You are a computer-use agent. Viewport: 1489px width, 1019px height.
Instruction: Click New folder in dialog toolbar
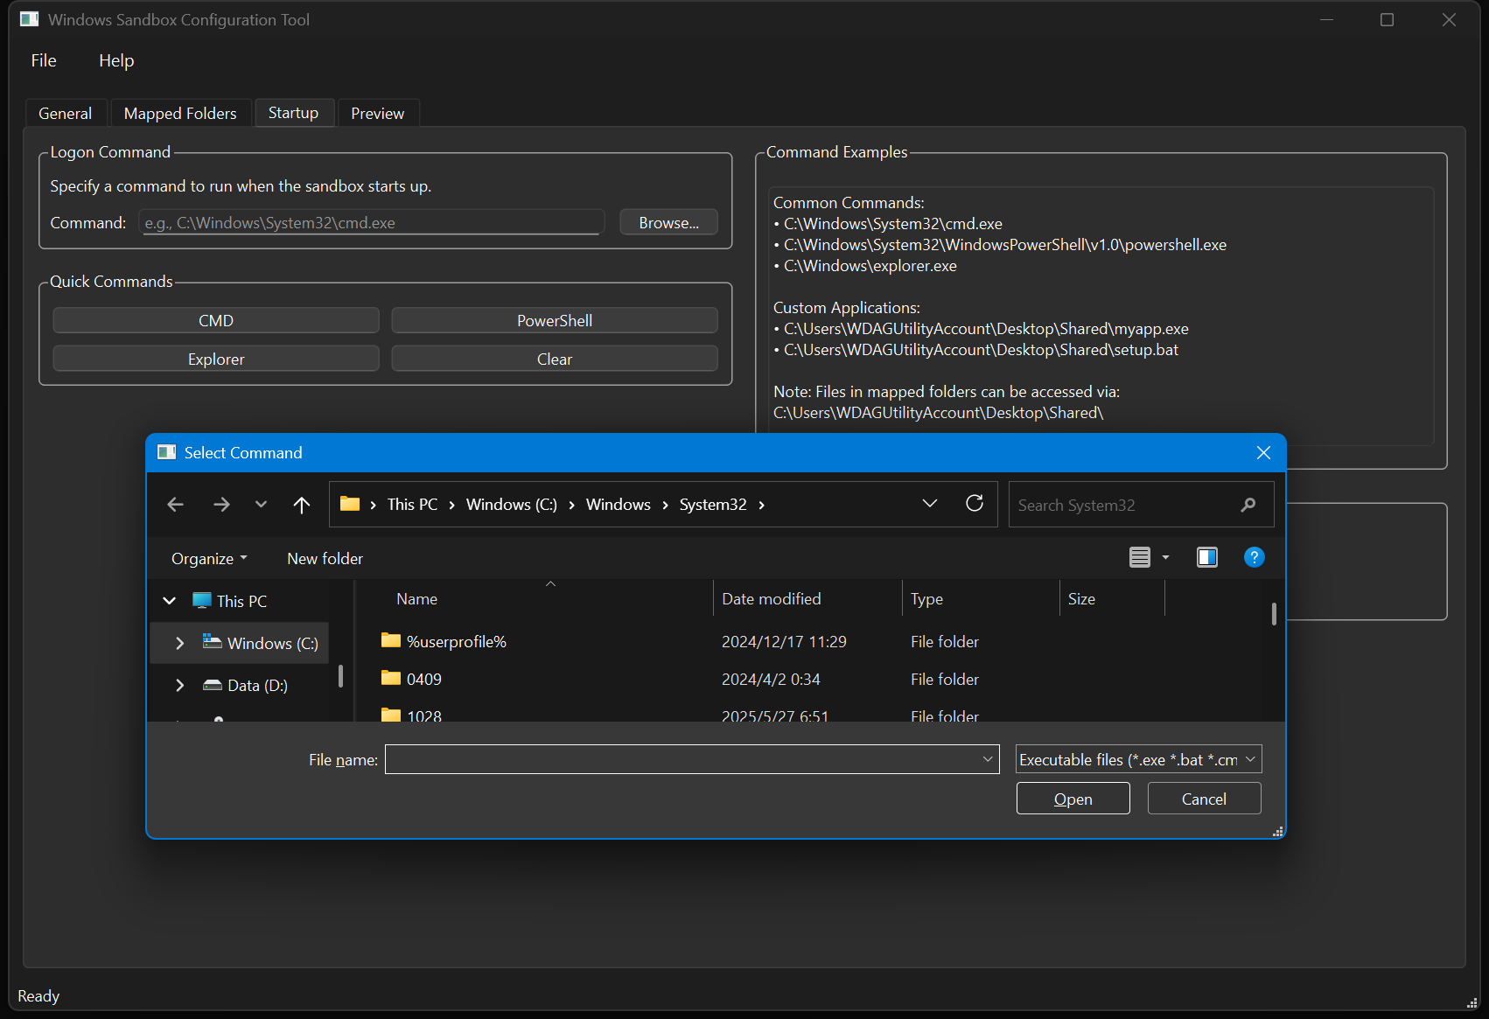click(x=325, y=559)
